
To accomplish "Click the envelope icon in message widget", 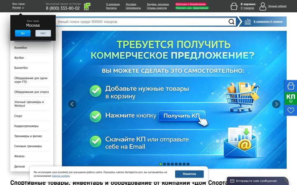I will tap(232, 181).
